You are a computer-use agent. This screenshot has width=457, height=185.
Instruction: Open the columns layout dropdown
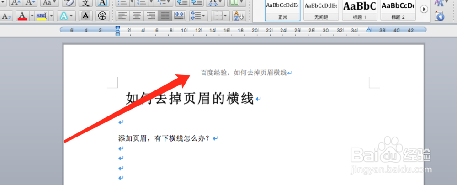point(236,3)
